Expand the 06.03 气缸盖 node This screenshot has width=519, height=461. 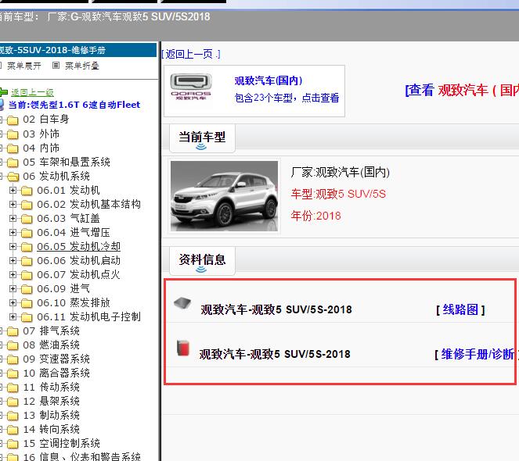click(x=13, y=218)
